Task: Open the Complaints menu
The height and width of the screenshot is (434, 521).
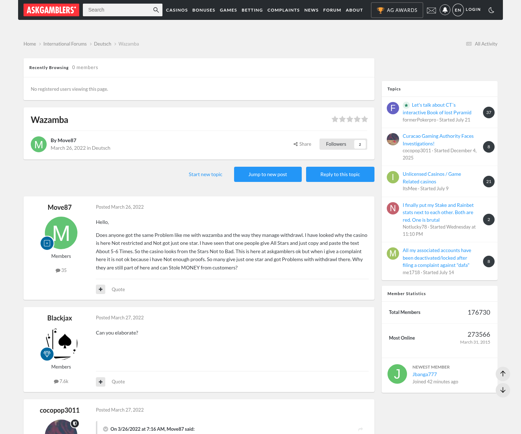Action: coord(283,10)
